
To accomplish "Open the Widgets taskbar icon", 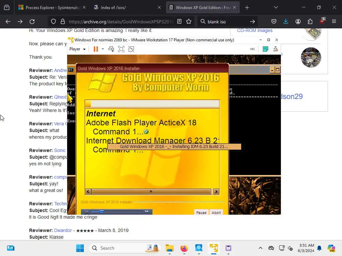I will [x=10, y=248].
